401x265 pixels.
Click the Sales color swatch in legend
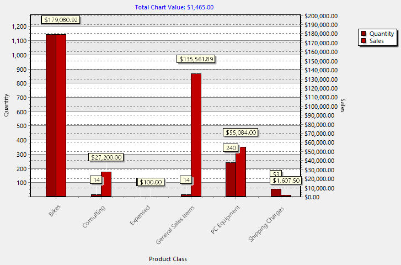click(x=363, y=41)
